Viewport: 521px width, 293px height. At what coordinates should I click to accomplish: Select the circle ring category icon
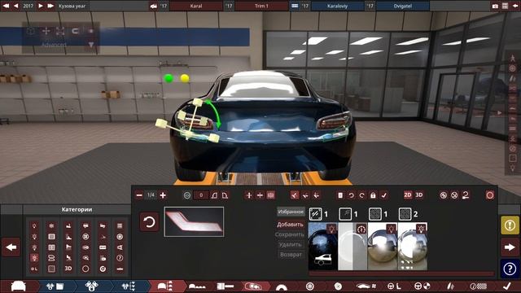pyautogui.click(x=85, y=269)
